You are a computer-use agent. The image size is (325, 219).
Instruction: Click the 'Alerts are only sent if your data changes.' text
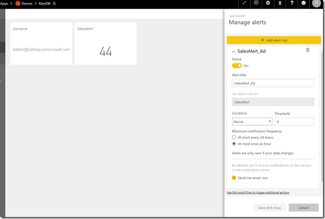pos(263,153)
